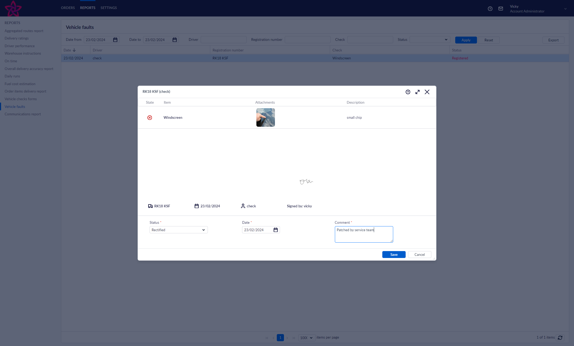
Task: Click the dialog help question-mark icon
Action: [x=408, y=92]
